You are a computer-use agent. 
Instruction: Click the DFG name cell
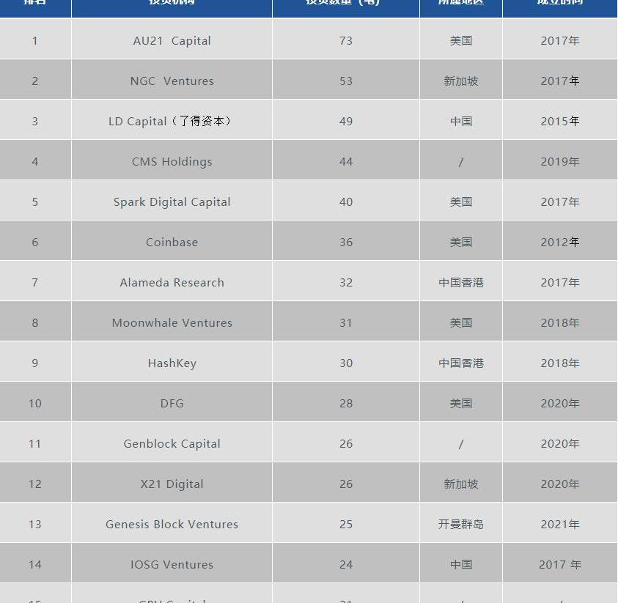[172, 403]
